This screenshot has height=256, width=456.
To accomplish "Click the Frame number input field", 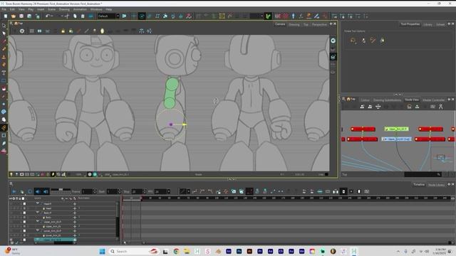I will (87, 191).
